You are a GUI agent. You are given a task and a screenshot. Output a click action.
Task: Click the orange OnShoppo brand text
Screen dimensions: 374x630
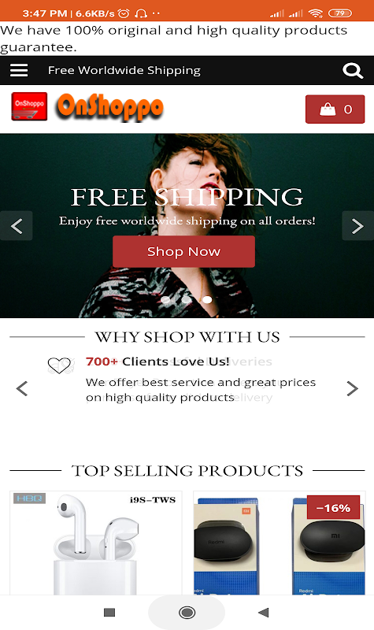[x=110, y=107]
